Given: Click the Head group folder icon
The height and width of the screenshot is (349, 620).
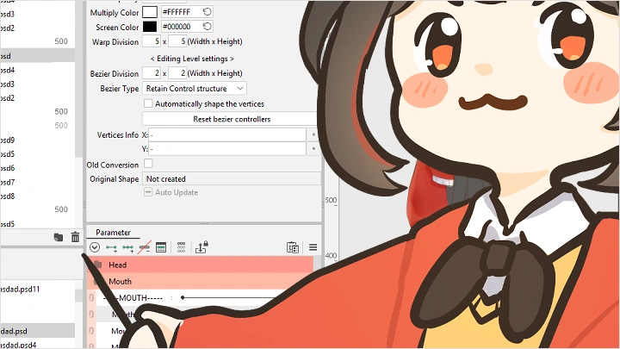Looking at the screenshot, I should (x=97, y=265).
